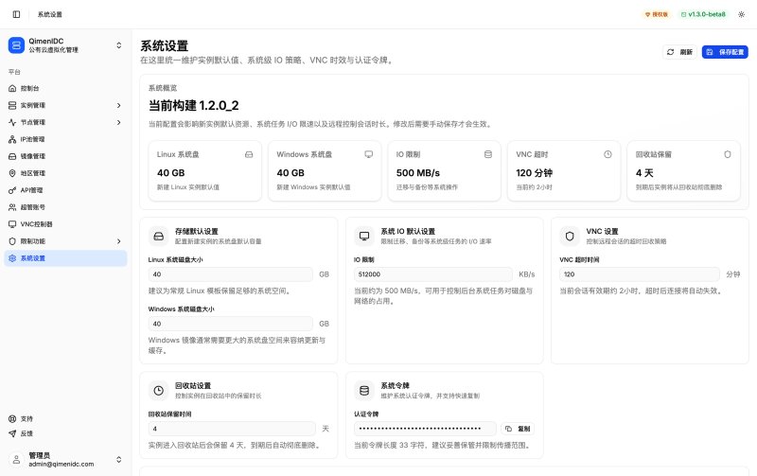The image size is (757, 476).
Task: Go to 控制台 in sidebar
Action: [65, 88]
